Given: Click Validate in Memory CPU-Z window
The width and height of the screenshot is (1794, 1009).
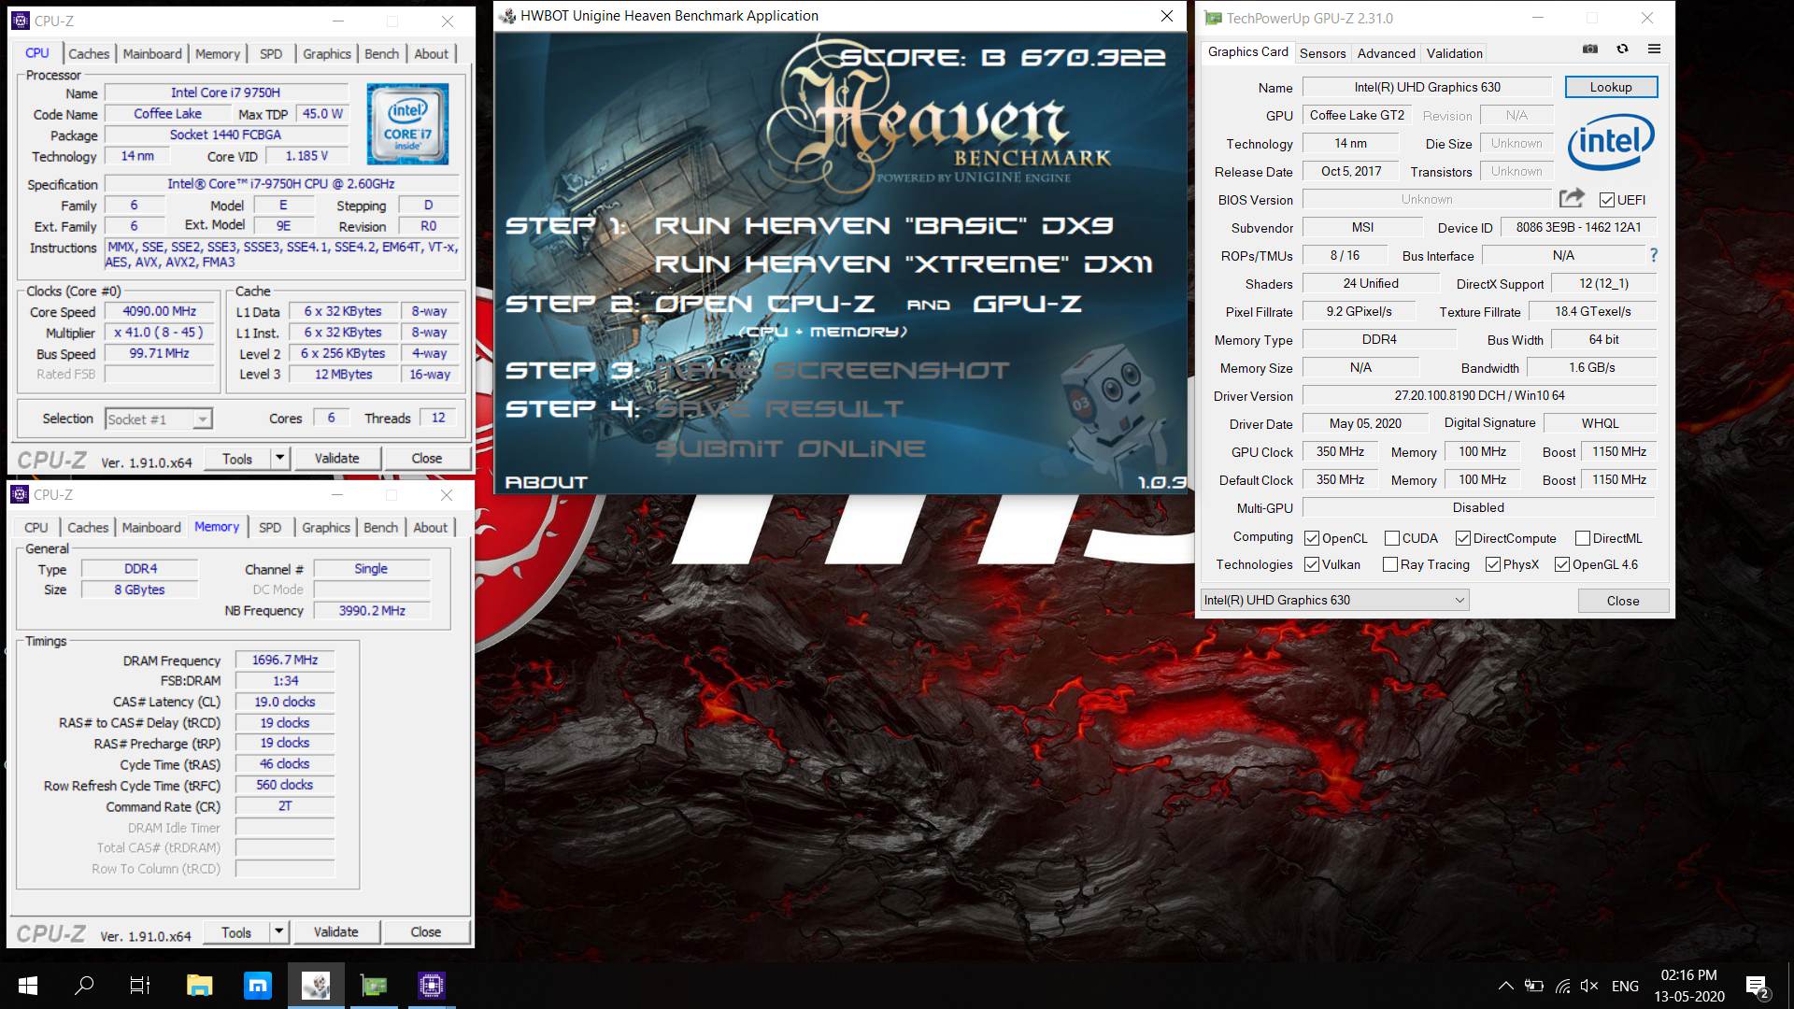Looking at the screenshot, I should [335, 931].
